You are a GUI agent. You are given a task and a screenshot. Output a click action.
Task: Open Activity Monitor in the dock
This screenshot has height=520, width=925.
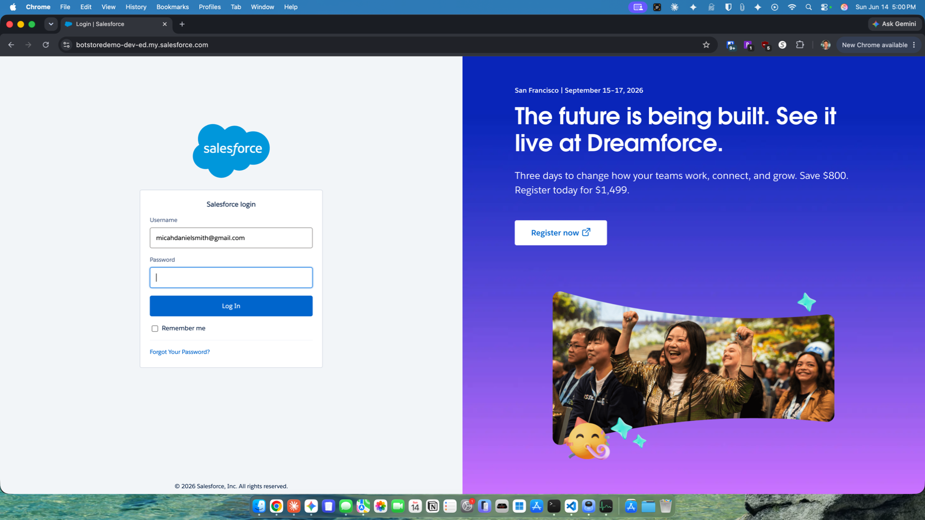606,506
